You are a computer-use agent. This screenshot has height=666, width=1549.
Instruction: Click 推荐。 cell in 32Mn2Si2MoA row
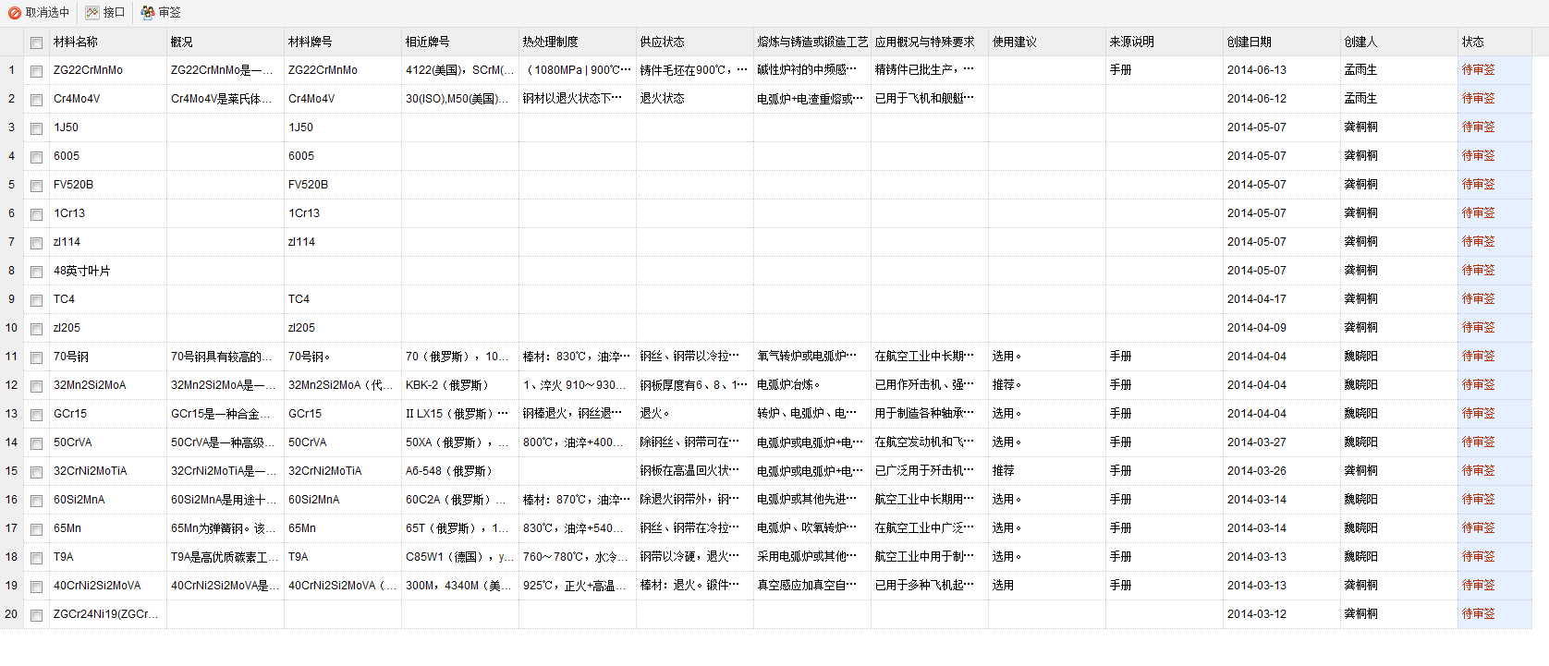(1046, 385)
